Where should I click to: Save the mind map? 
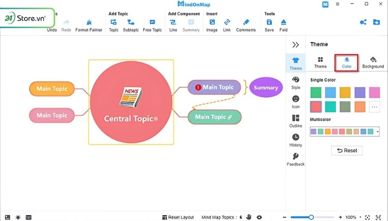[269, 26]
